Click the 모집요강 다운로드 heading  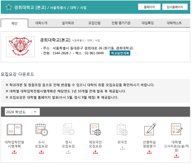coord(17,74)
